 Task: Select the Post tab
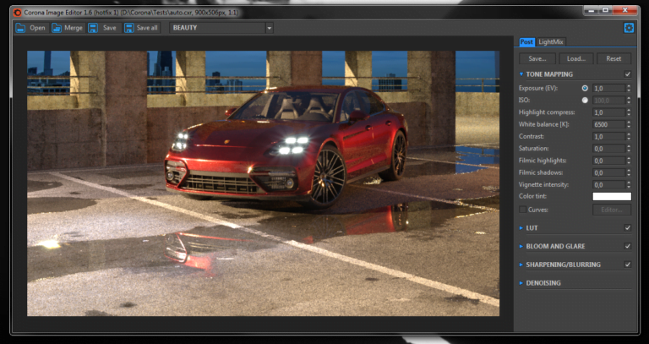click(526, 42)
